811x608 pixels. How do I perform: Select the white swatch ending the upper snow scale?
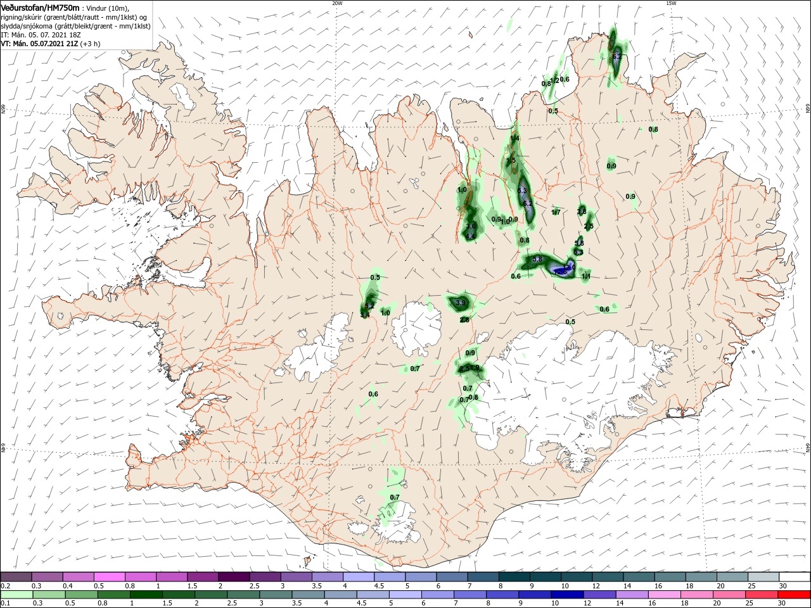794,577
